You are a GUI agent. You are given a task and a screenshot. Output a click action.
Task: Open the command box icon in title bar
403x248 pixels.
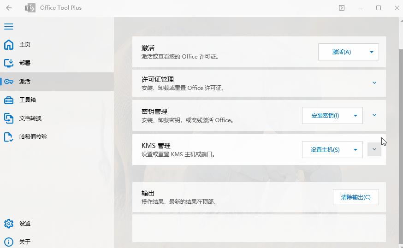click(x=342, y=8)
